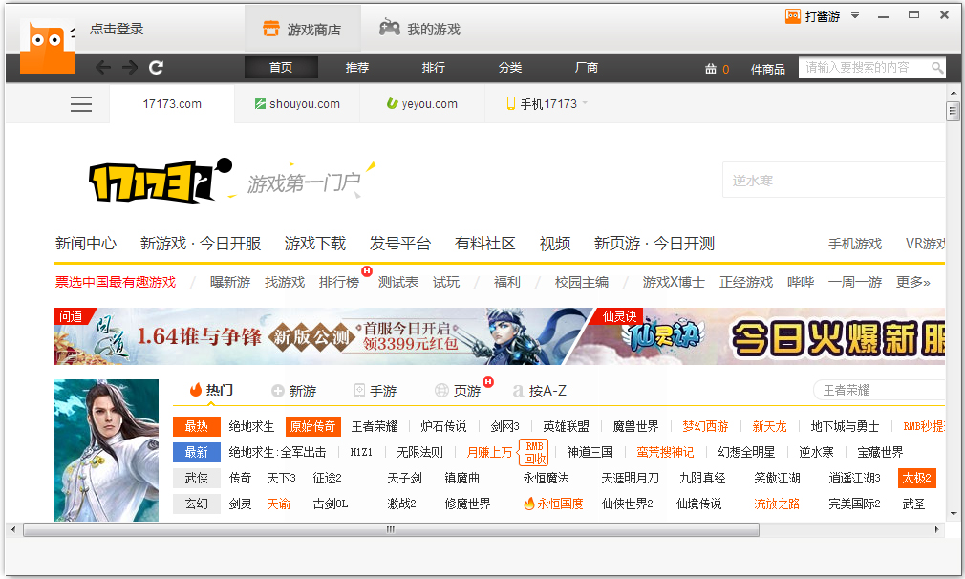Open the 分类 menu item
This screenshot has height=579, width=965.
point(510,68)
